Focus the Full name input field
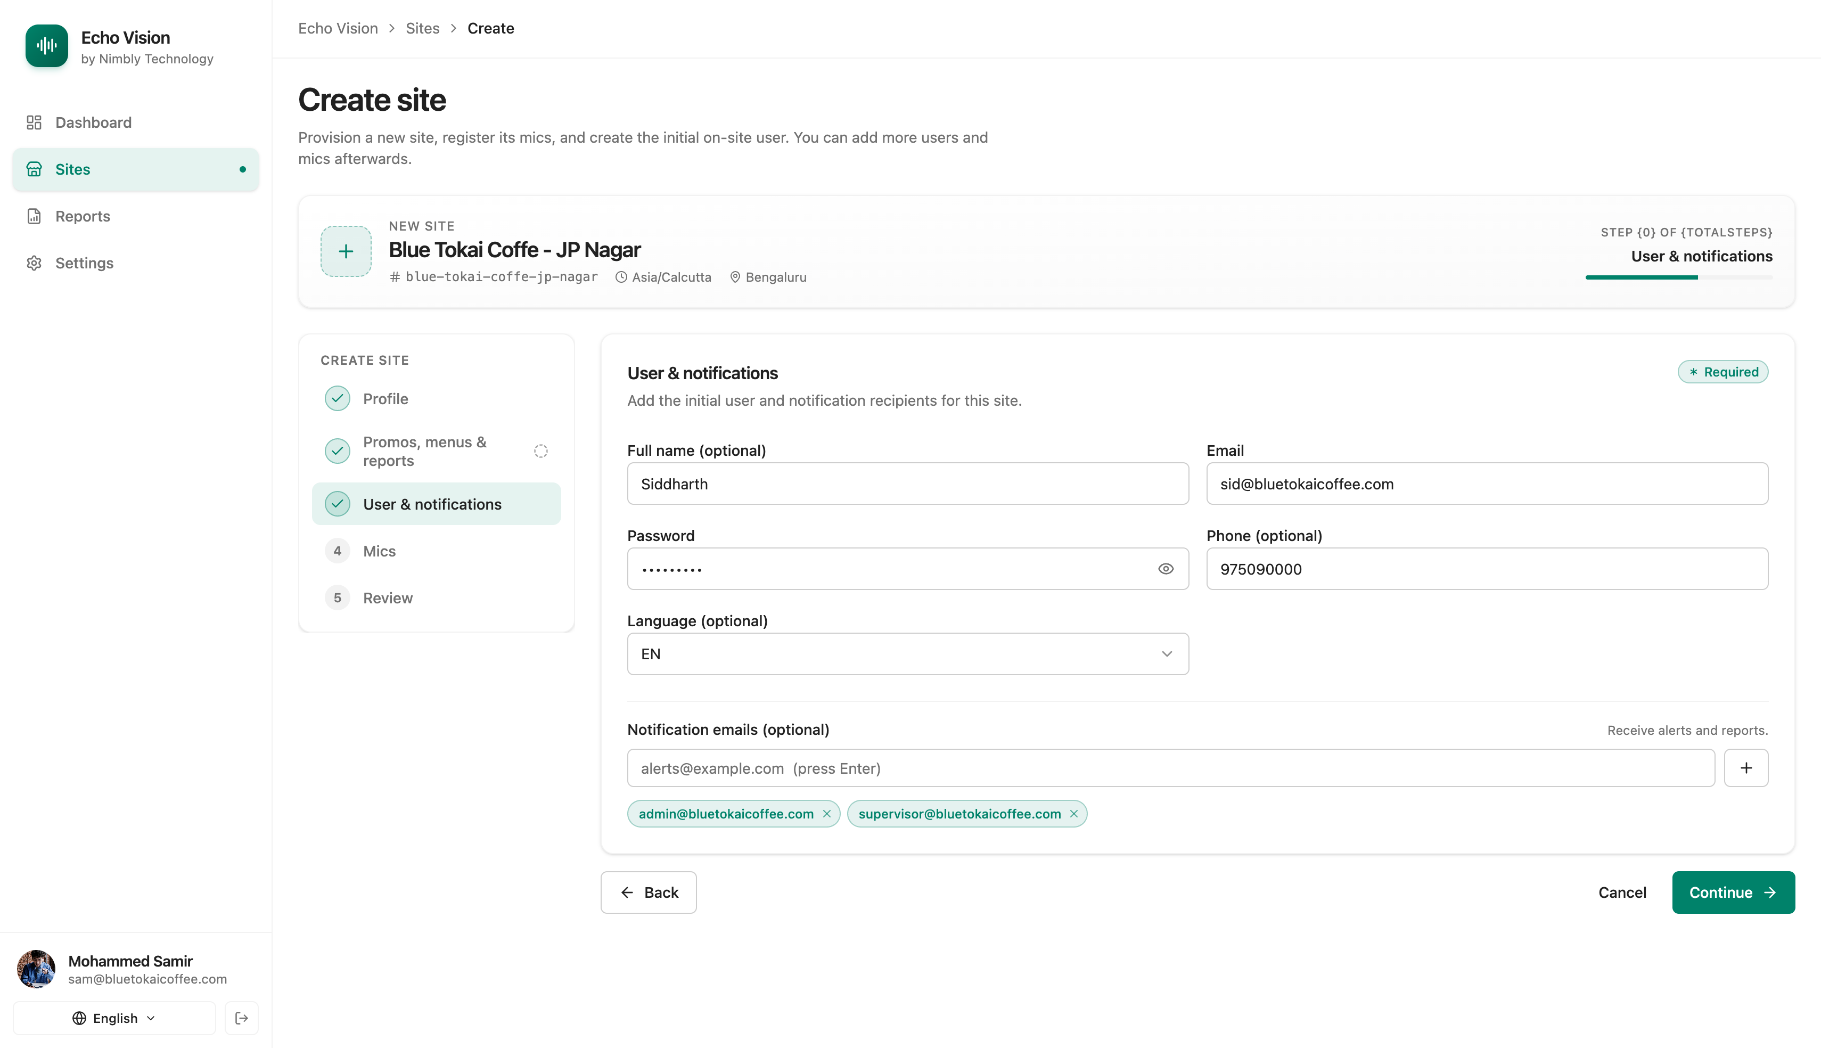 pyautogui.click(x=908, y=484)
